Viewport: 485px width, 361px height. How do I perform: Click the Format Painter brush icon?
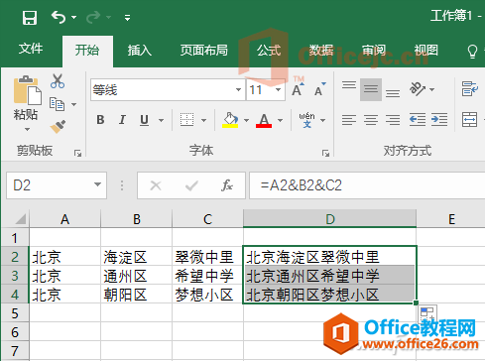pyautogui.click(x=58, y=126)
